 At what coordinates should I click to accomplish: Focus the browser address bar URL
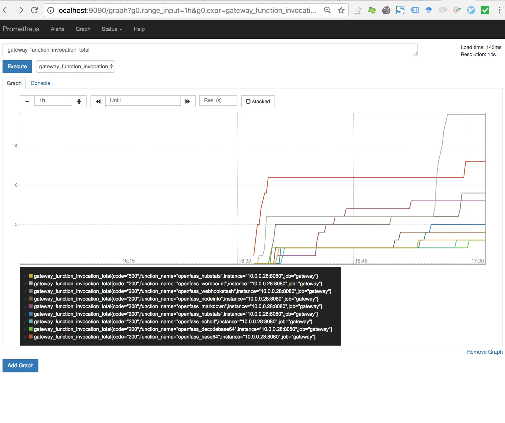[187, 10]
